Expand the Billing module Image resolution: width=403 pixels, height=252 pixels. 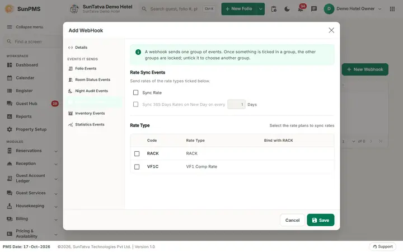click(56, 220)
